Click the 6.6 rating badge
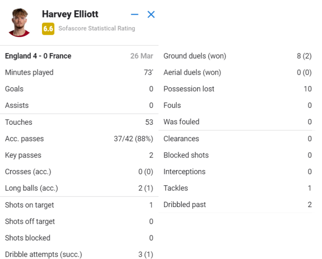The image size is (322, 259). [48, 29]
